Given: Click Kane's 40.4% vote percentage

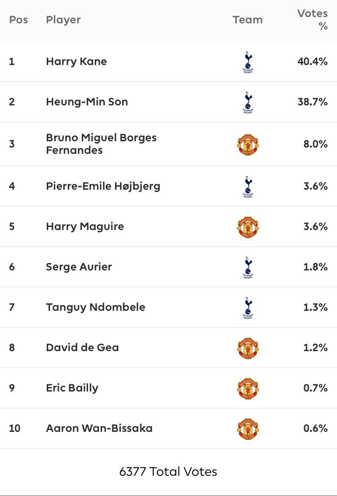Looking at the screenshot, I should pos(312,61).
